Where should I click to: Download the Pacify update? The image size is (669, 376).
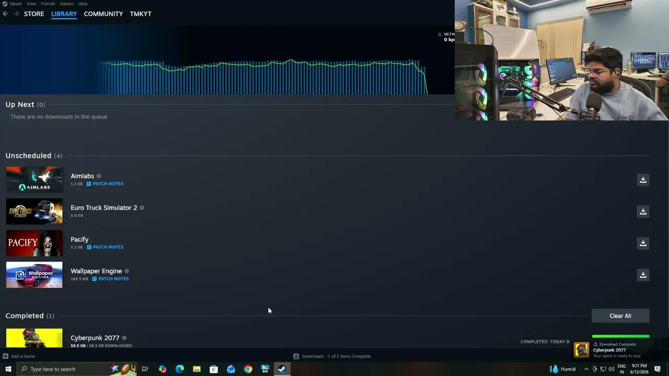(x=643, y=243)
